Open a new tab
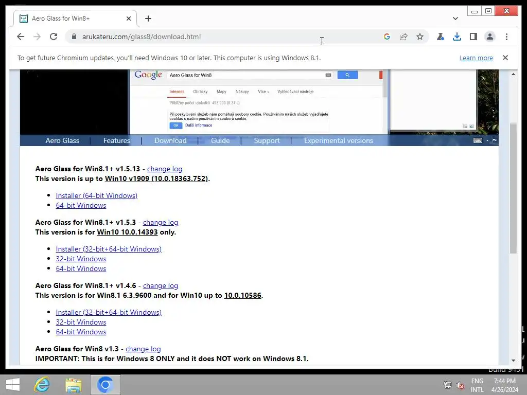The width and height of the screenshot is (527, 395). tap(148, 19)
